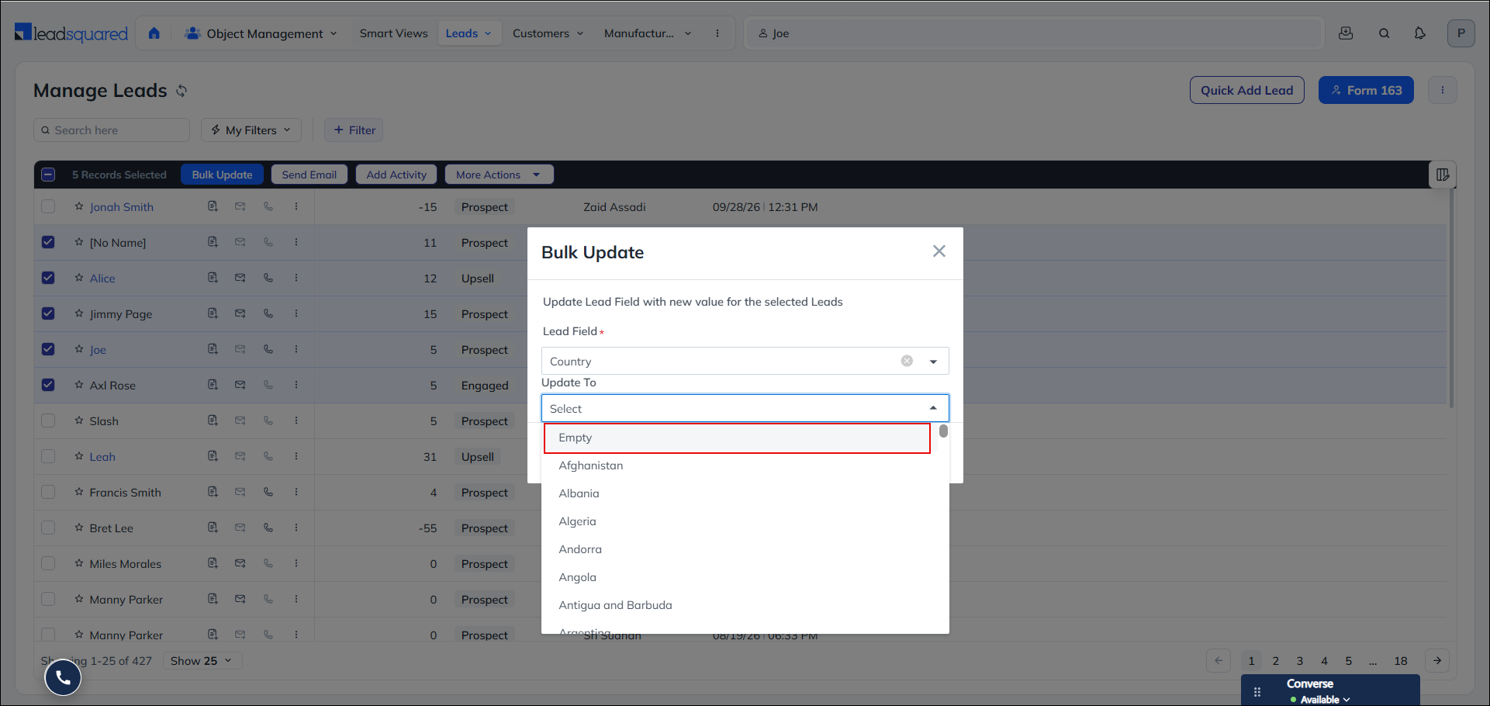Uncheck the Alice row checkbox
The width and height of the screenshot is (1490, 706).
(x=48, y=278)
